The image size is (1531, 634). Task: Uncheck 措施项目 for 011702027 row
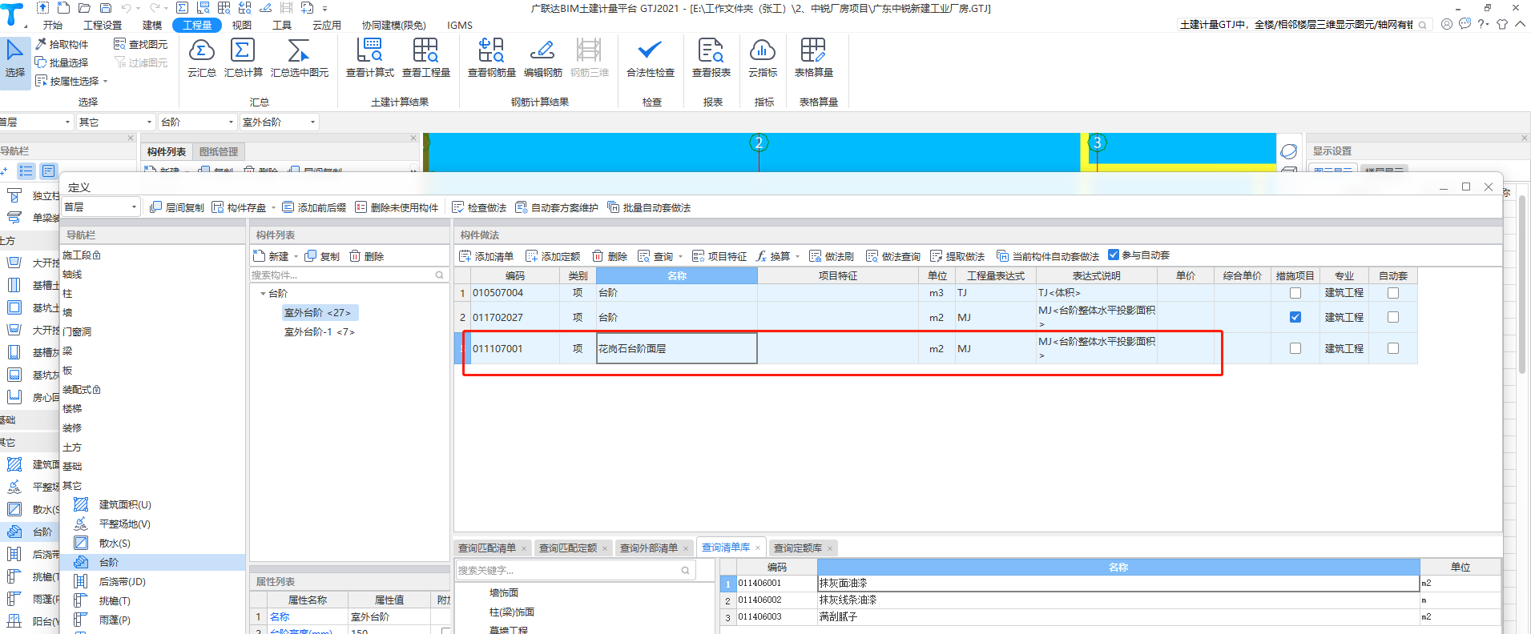[1295, 317]
